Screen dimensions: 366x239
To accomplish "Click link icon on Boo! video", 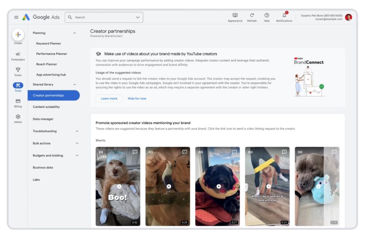I will coord(101,152).
